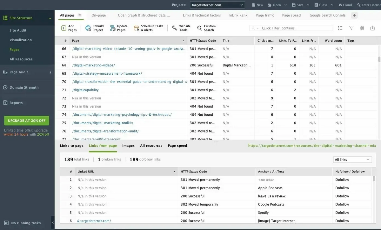Switch to the InLink Rank tab

coord(238,15)
